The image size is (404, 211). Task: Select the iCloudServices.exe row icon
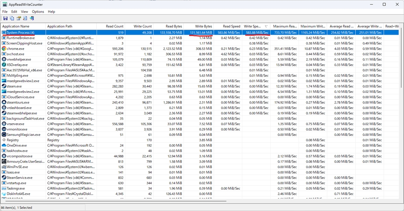click(4, 97)
